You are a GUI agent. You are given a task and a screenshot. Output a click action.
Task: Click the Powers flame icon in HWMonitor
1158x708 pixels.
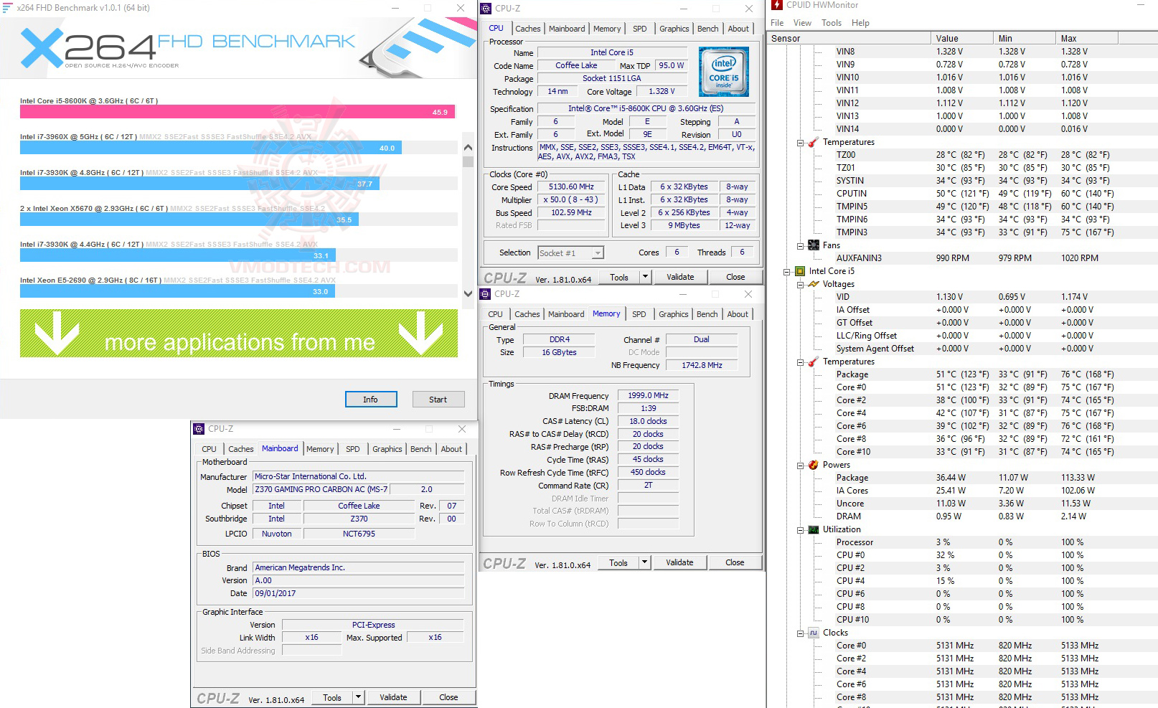[x=814, y=465]
